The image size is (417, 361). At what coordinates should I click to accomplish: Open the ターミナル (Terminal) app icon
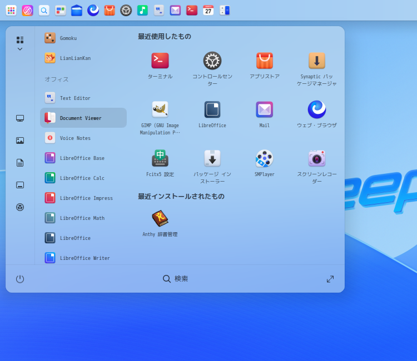click(160, 61)
